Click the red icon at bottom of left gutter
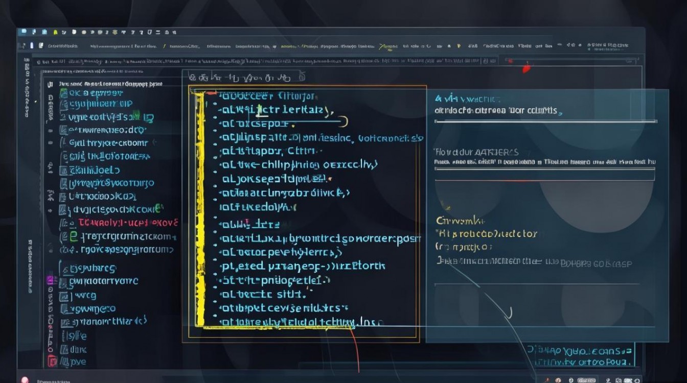 [x=51, y=362]
